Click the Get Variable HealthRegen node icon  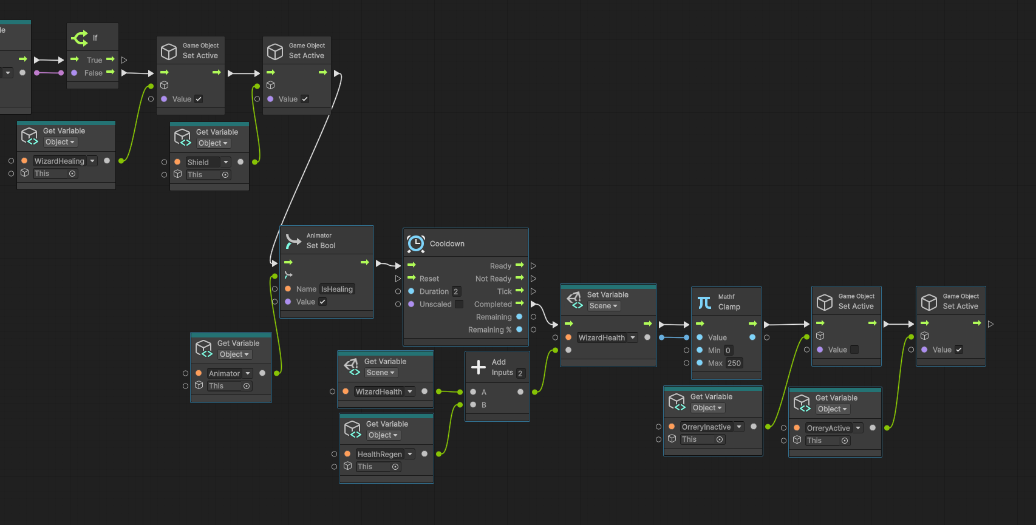[x=353, y=429]
